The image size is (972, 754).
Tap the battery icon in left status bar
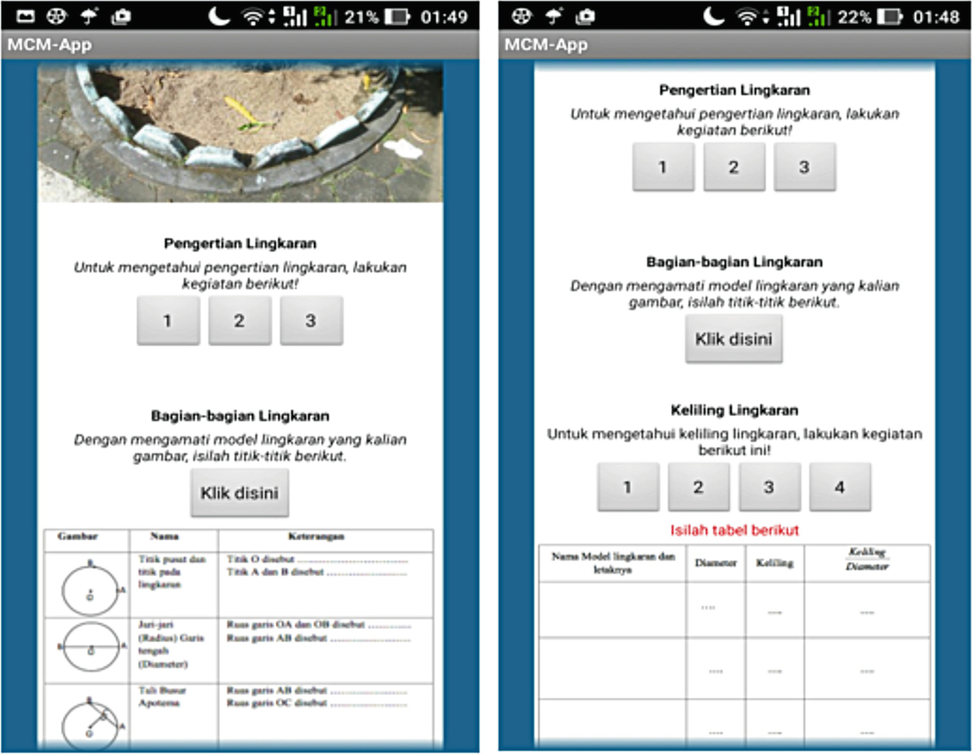pos(397,16)
